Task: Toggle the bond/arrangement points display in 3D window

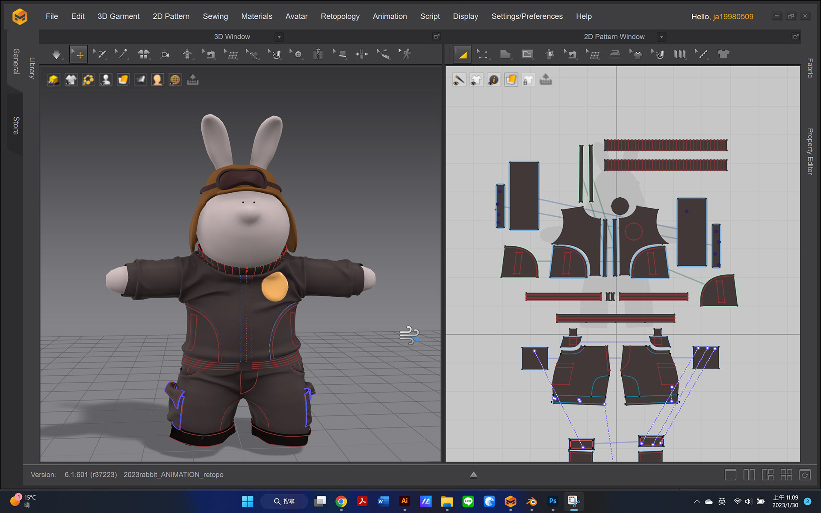Action: point(89,80)
